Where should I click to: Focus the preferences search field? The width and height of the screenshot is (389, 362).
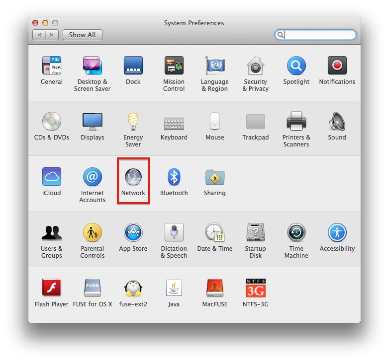315,35
